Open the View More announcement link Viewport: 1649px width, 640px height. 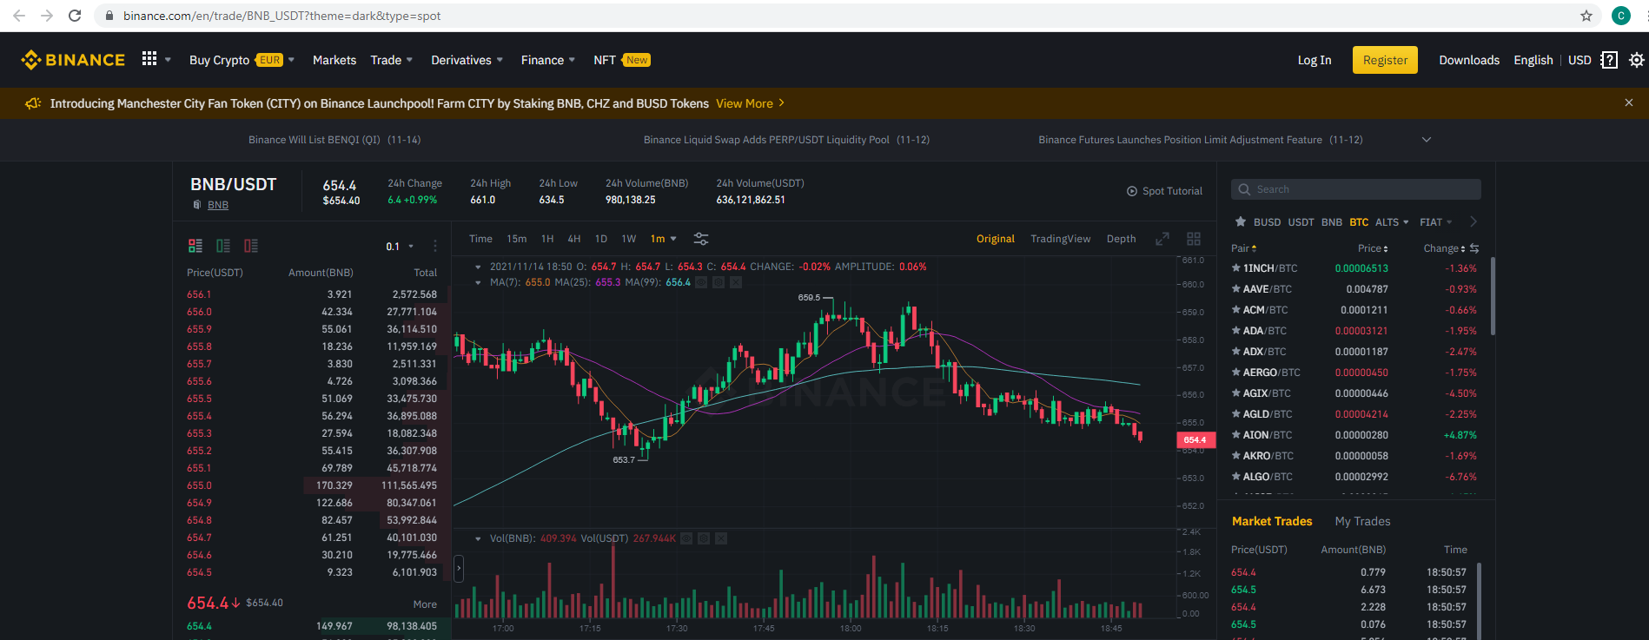pos(750,103)
